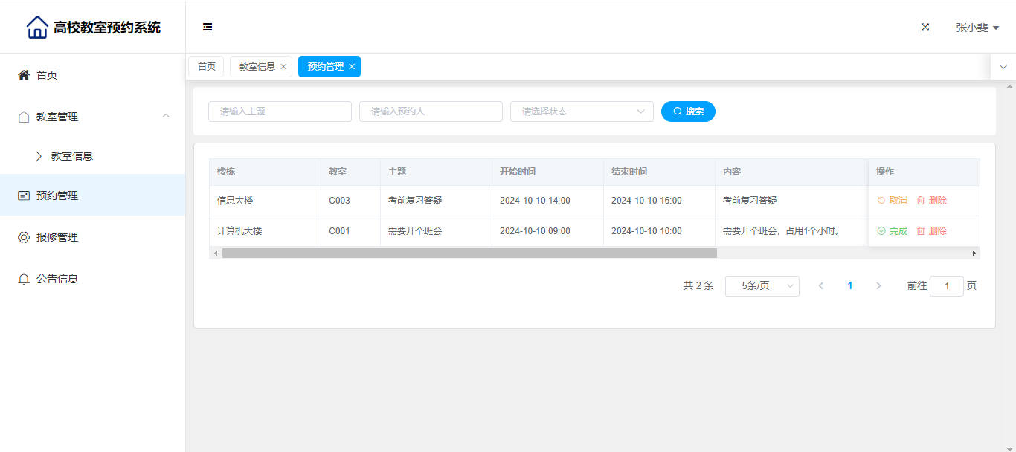This screenshot has width=1016, height=452.
Task: Open 公告信息 in the sidebar
Action: tap(57, 279)
